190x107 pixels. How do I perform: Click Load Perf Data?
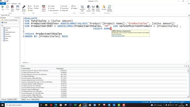[x=82, y=8]
